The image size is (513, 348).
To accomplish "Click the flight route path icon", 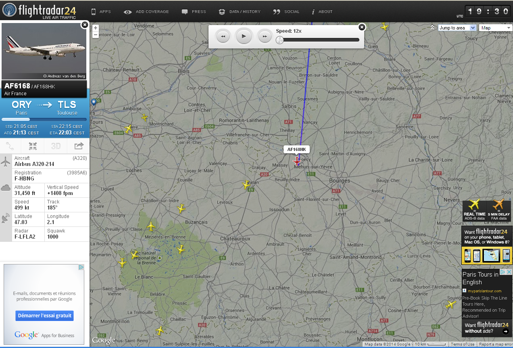I will [x=11, y=146].
